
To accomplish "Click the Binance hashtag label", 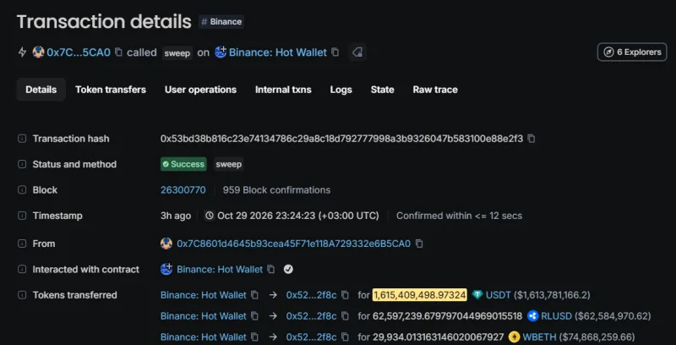I will 221,22.
